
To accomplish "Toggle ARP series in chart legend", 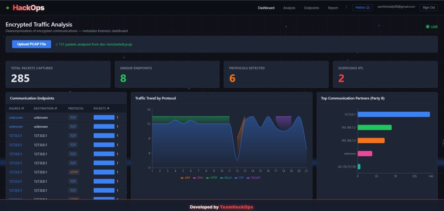I will pos(185,178).
